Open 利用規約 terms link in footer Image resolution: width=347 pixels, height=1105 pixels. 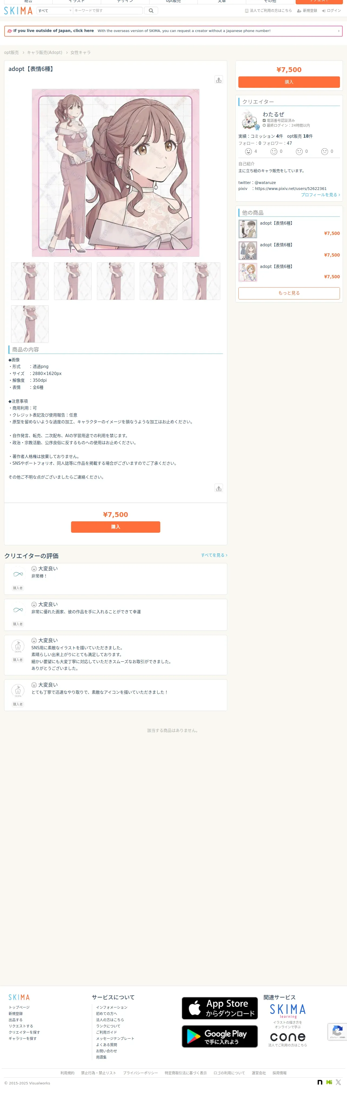coord(67,1073)
